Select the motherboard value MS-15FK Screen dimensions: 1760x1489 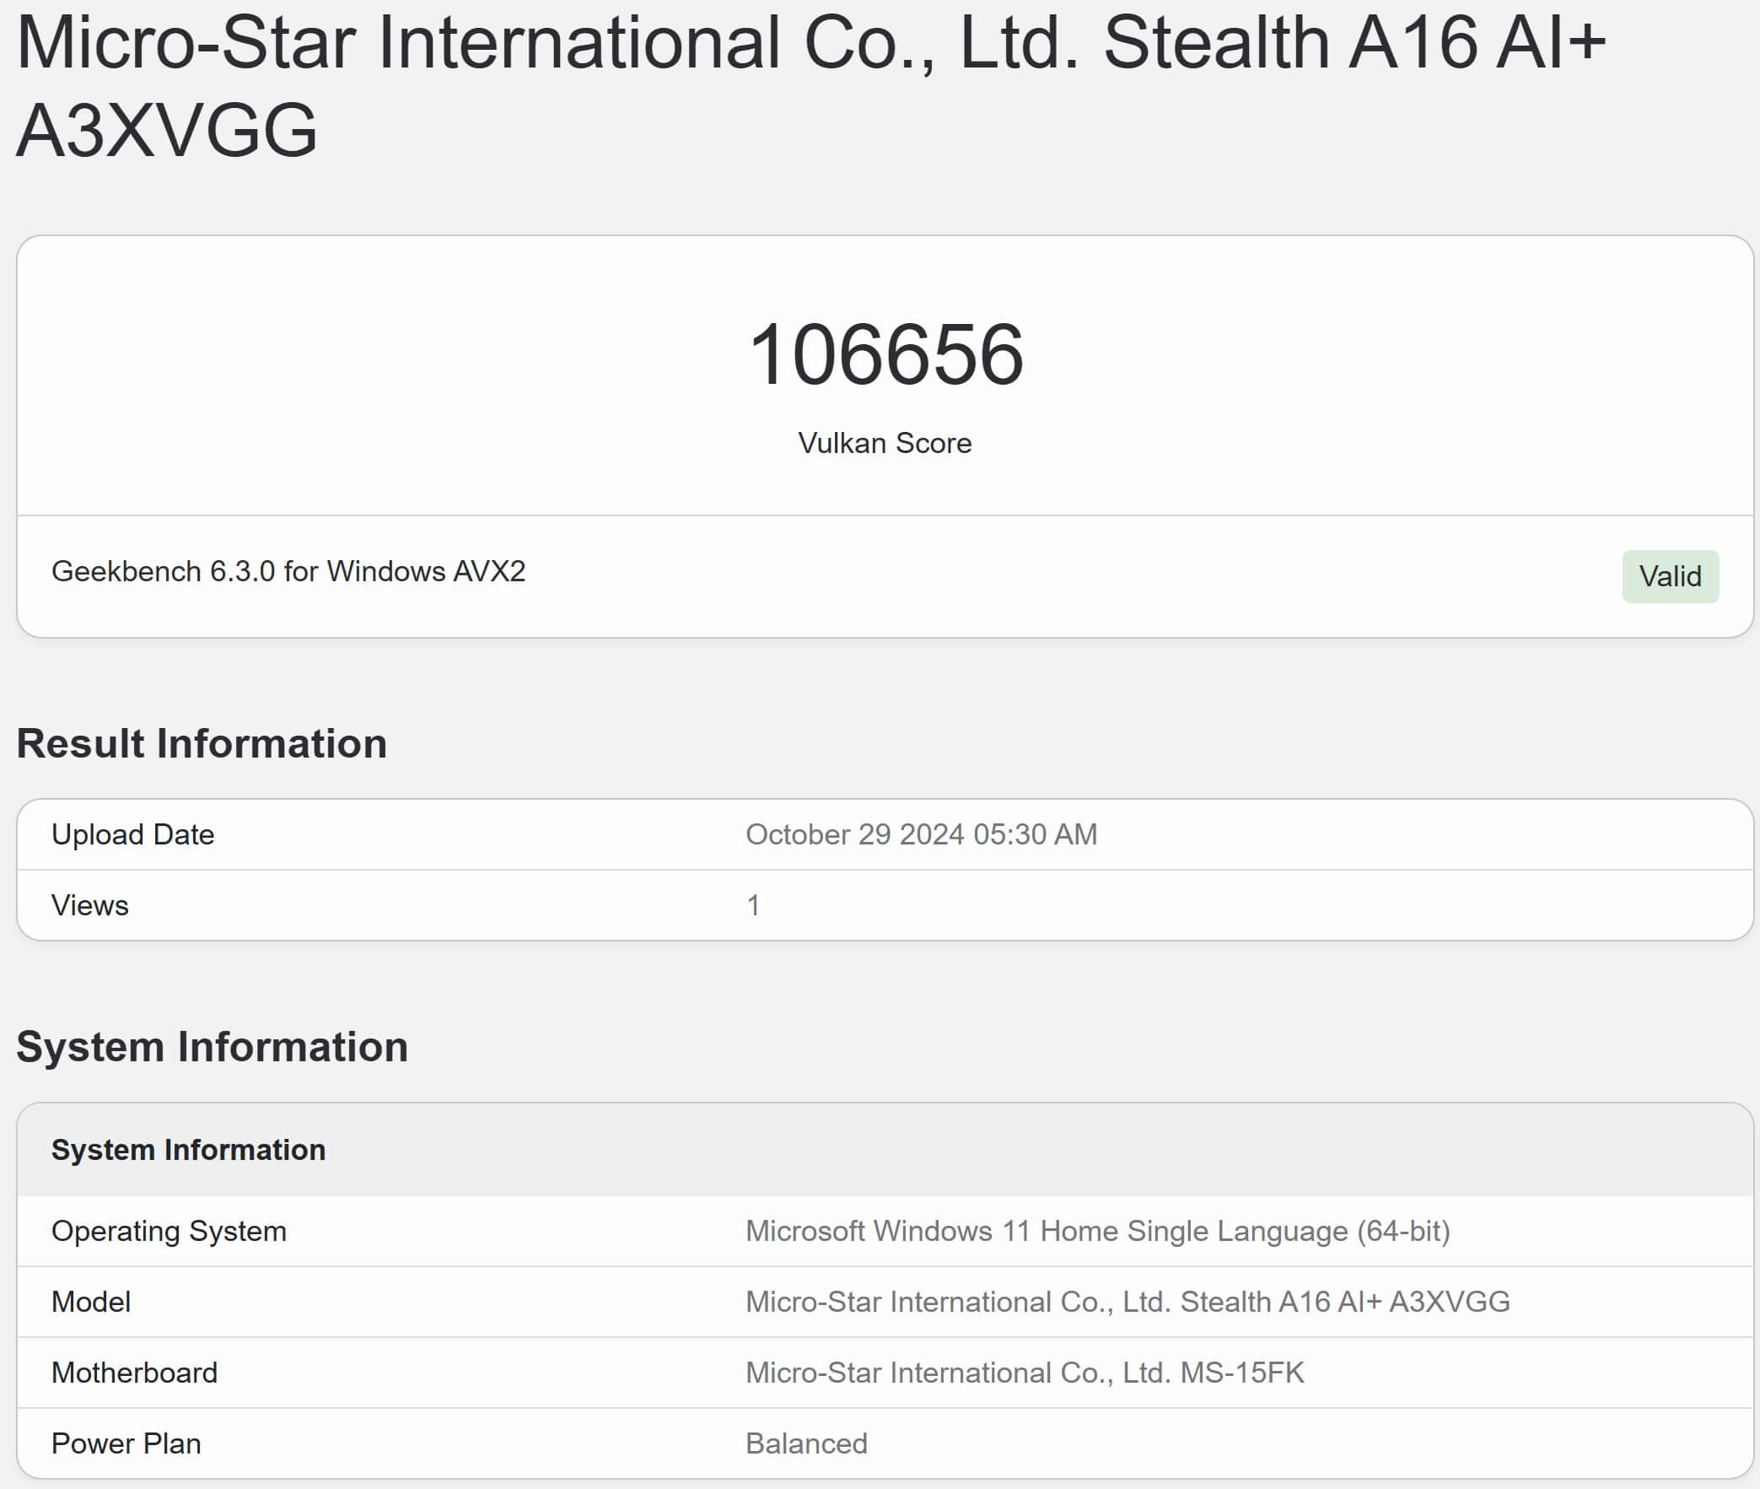[1025, 1373]
